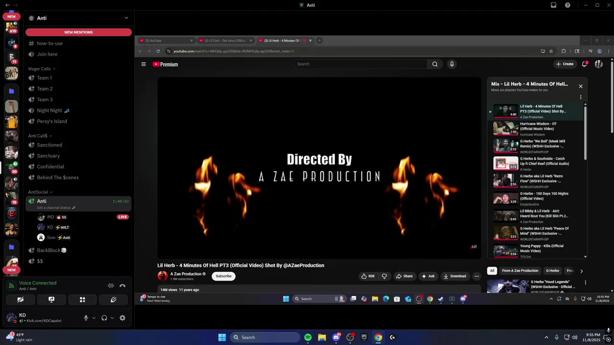Open Discord user settings gear
Screen dimensions: 614x345
122,318
